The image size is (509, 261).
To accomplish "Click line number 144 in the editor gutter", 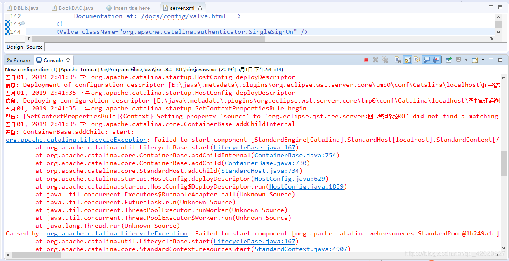I will coord(15,32).
